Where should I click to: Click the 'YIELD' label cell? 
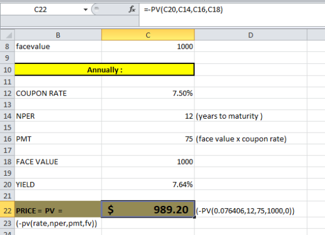[x=58, y=184]
